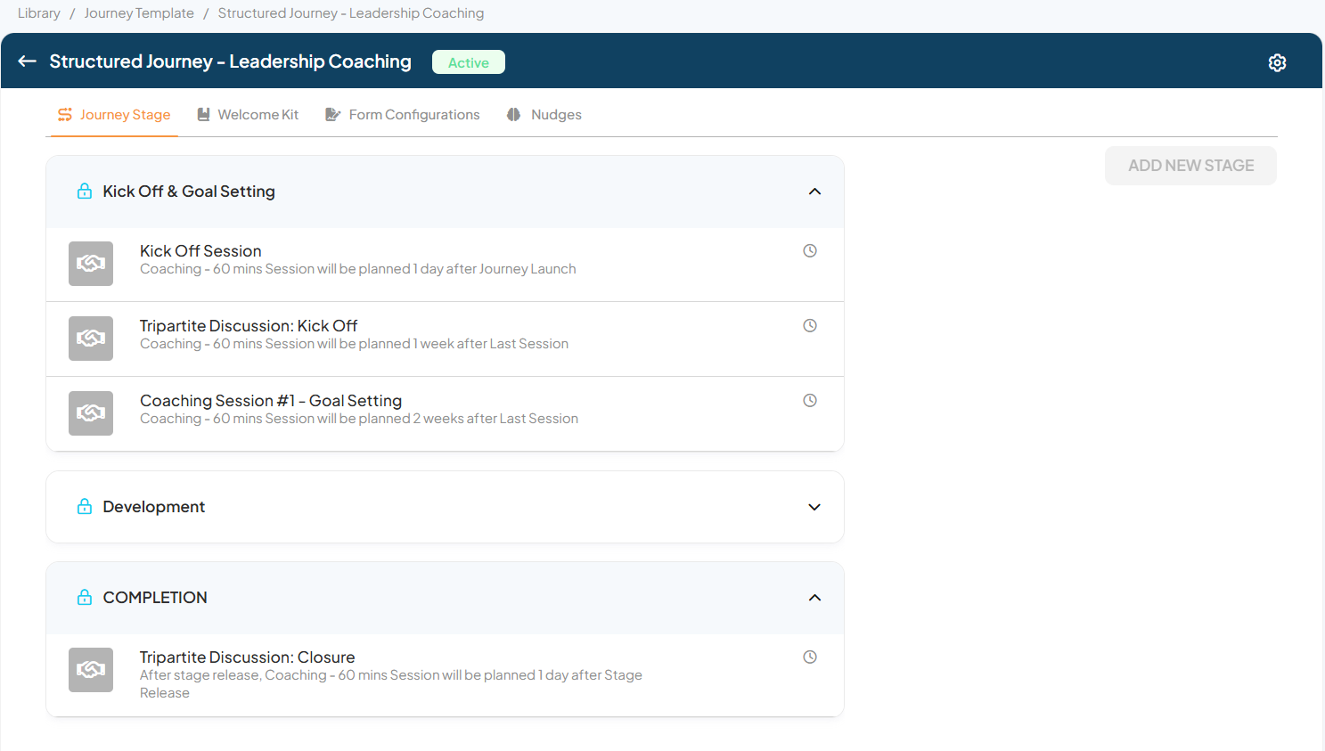Click clock icon for Kick Off Session
This screenshot has height=751, width=1325.
click(810, 251)
